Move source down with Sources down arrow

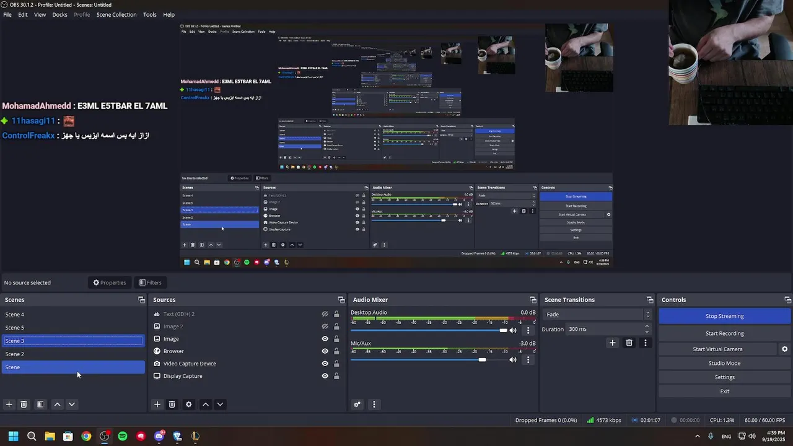[x=220, y=404]
